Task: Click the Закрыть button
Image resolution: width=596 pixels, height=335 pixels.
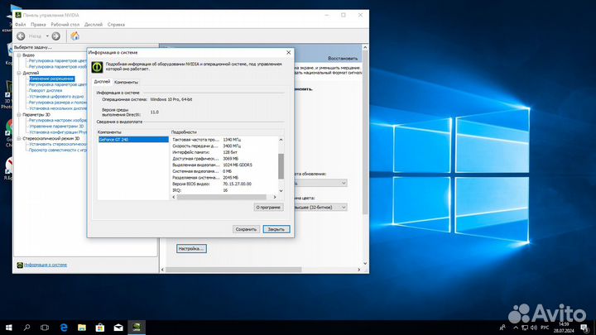Action: 276,229
